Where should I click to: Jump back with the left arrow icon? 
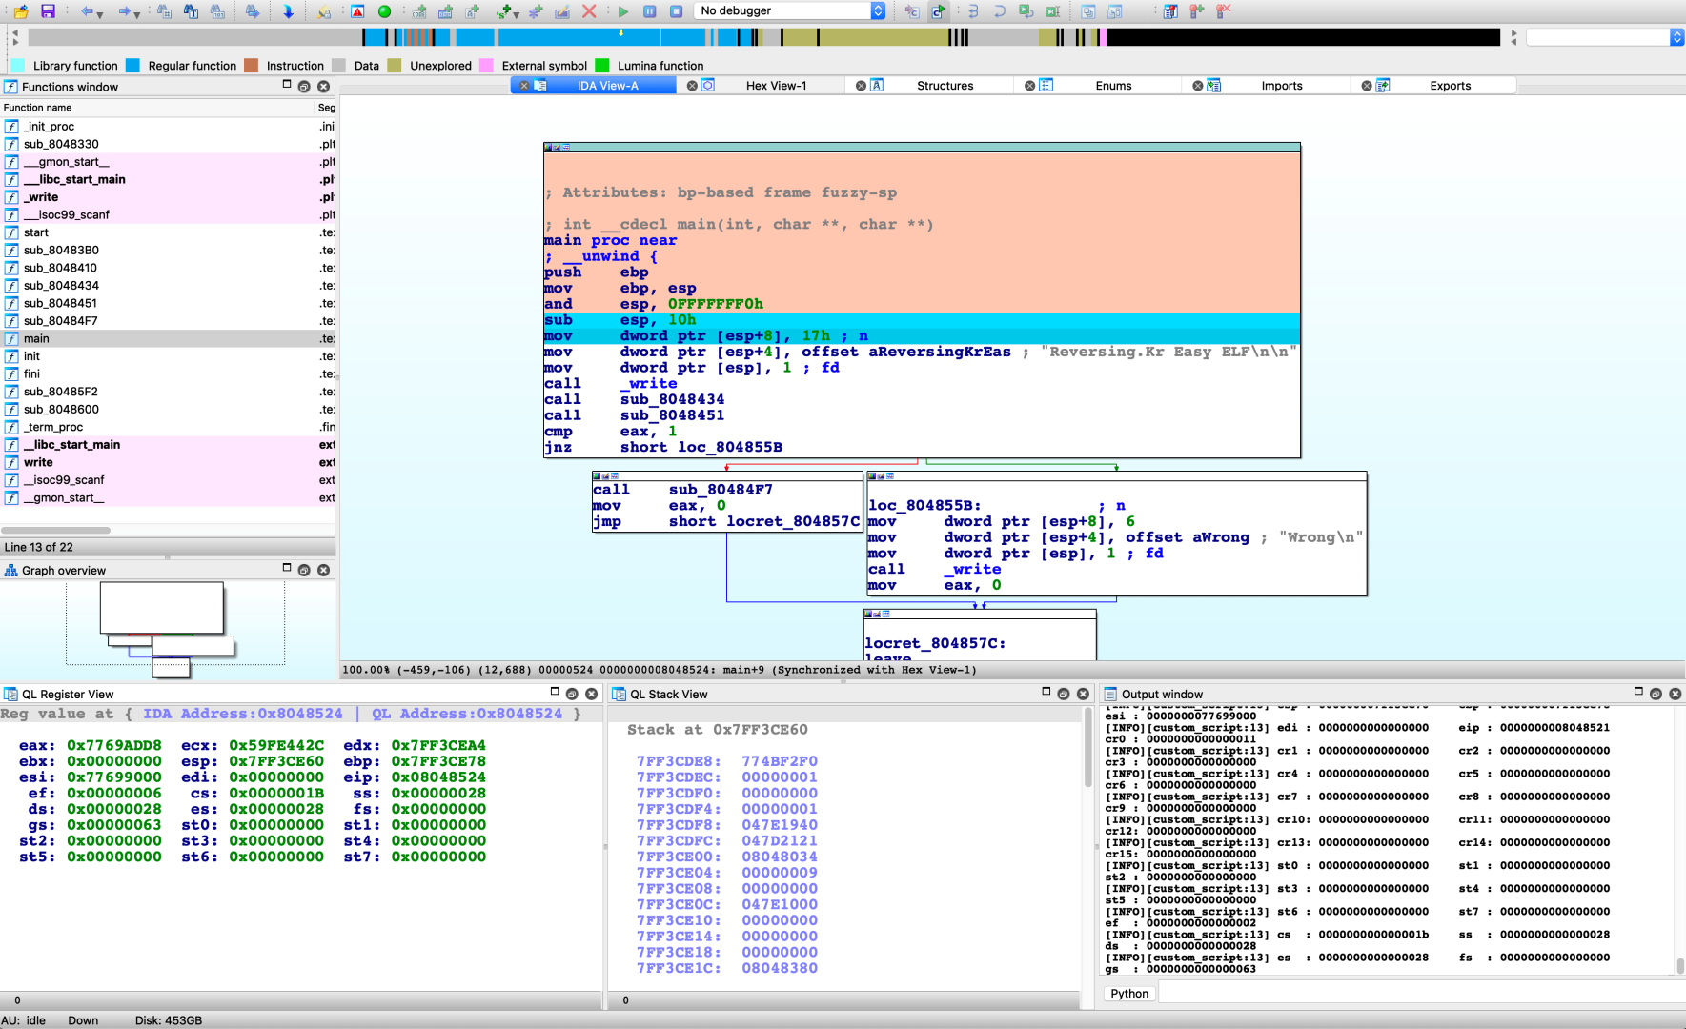coord(87,11)
